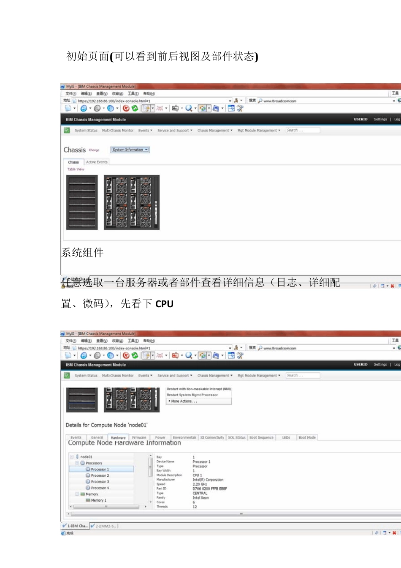Click Restart System Mgmt Processor
Viewport: 401px width, 568px height.
tap(192, 395)
